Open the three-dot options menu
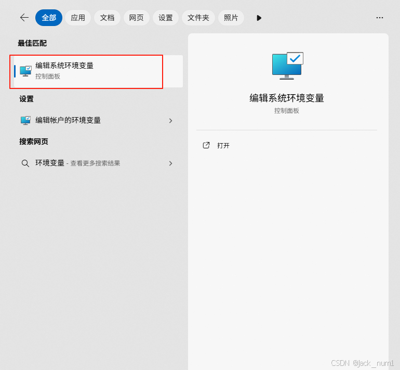The height and width of the screenshot is (370, 400). click(380, 18)
